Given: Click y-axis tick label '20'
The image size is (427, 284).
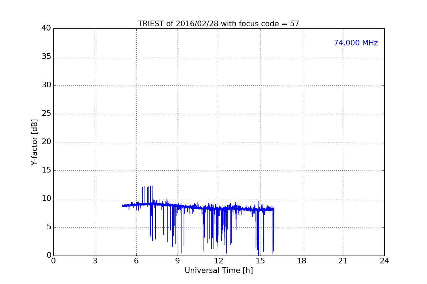Looking at the screenshot, I should pyautogui.click(x=46, y=142).
